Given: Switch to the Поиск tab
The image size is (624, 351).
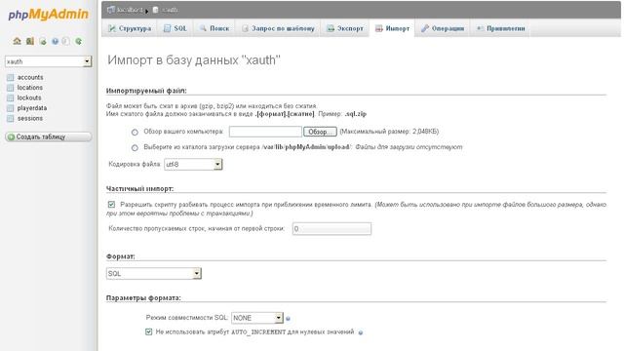Looking at the screenshot, I should click(x=214, y=28).
